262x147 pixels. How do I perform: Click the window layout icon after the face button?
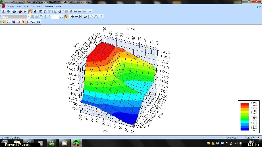(41, 12)
